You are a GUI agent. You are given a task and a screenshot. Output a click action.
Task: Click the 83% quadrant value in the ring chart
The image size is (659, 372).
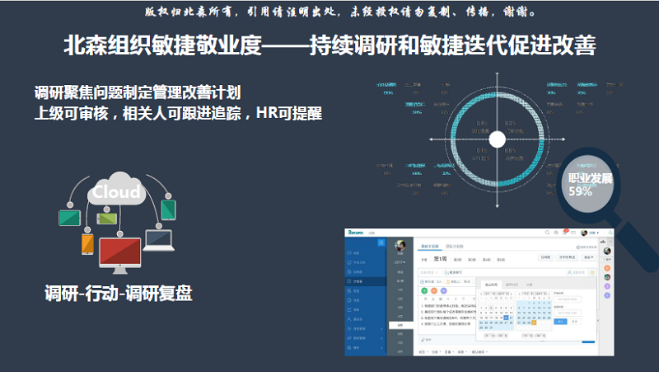point(510,123)
